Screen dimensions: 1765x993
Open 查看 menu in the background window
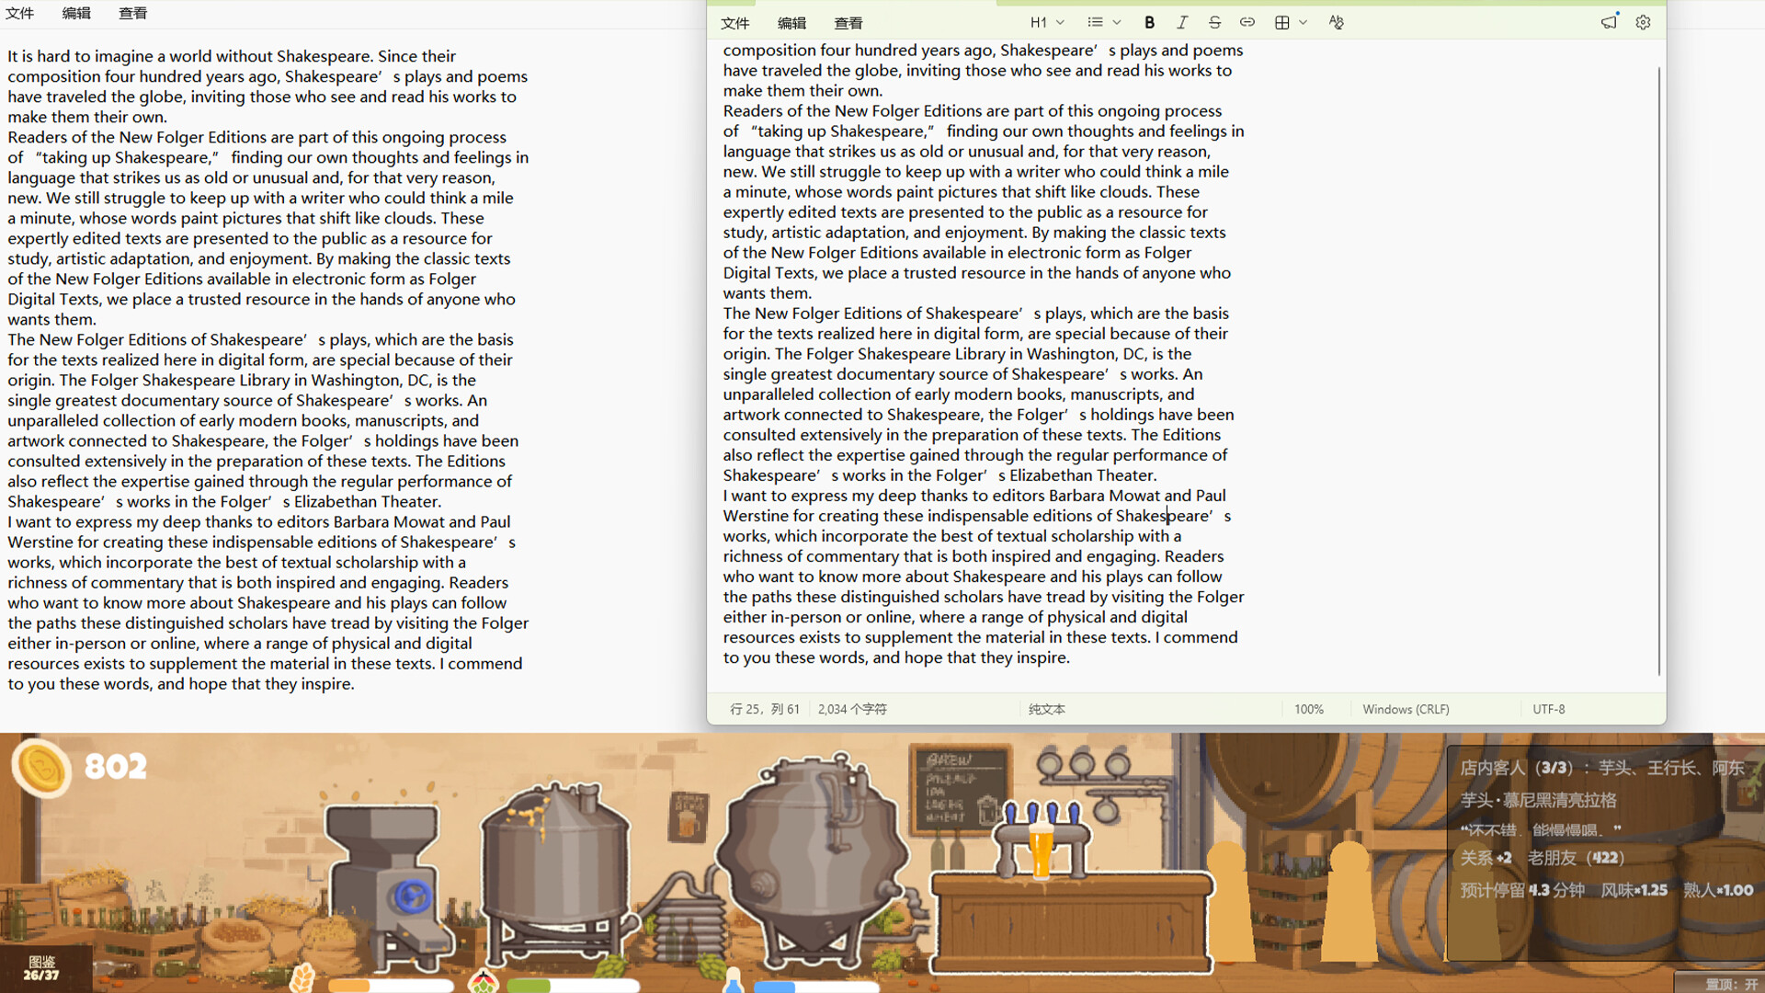[132, 13]
